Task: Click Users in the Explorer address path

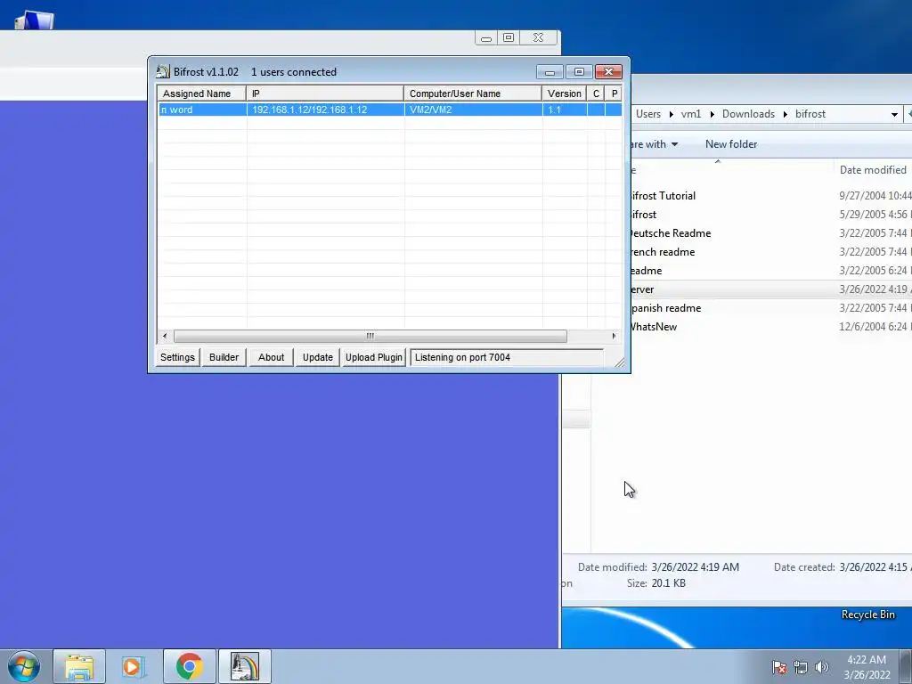Action: [x=648, y=114]
